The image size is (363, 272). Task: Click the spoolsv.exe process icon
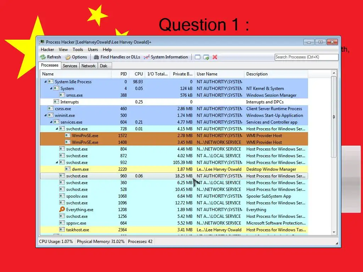click(x=62, y=196)
